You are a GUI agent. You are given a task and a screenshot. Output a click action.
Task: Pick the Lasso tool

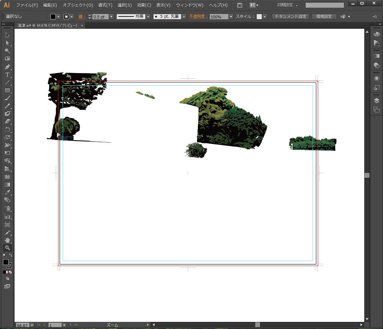pos(7,59)
